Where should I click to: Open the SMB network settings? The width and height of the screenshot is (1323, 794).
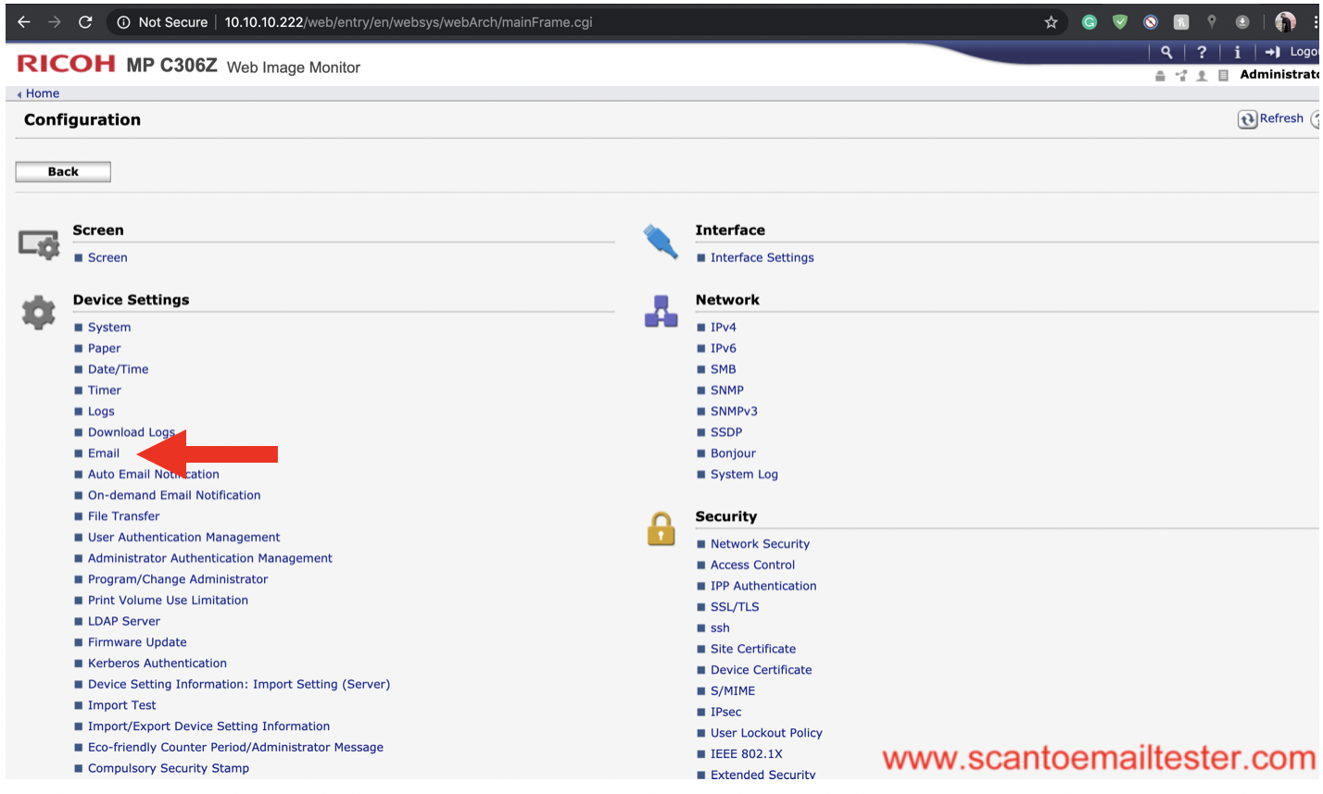point(723,369)
